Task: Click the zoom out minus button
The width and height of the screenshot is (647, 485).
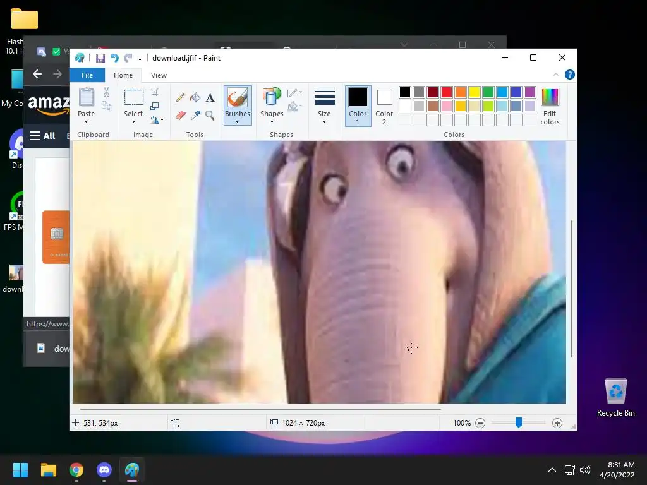Action: click(480, 422)
